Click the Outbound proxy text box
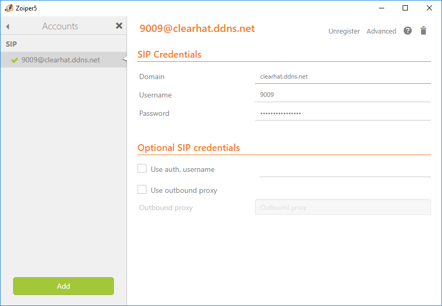The height and width of the screenshot is (306, 442). pyautogui.click(x=343, y=207)
